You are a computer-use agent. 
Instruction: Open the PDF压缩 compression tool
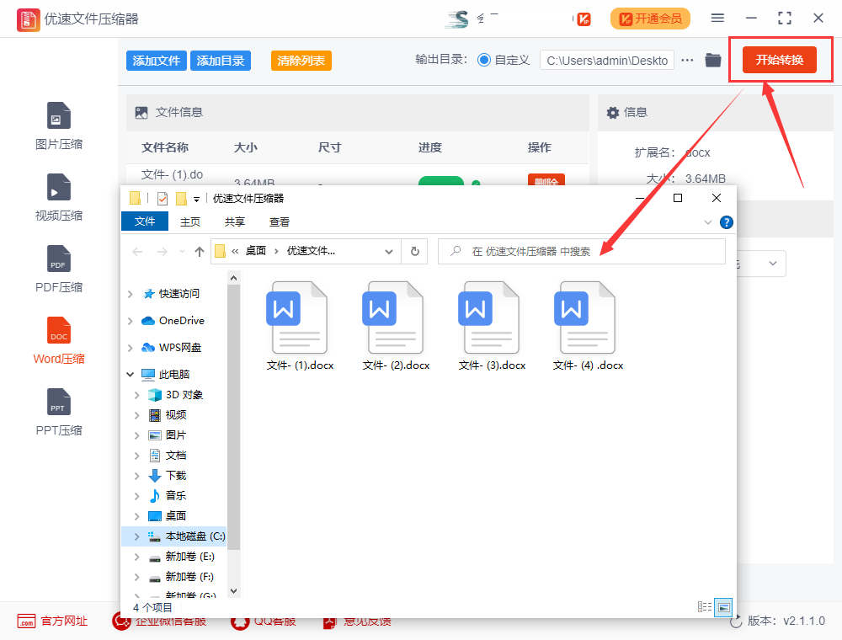pyautogui.click(x=59, y=269)
